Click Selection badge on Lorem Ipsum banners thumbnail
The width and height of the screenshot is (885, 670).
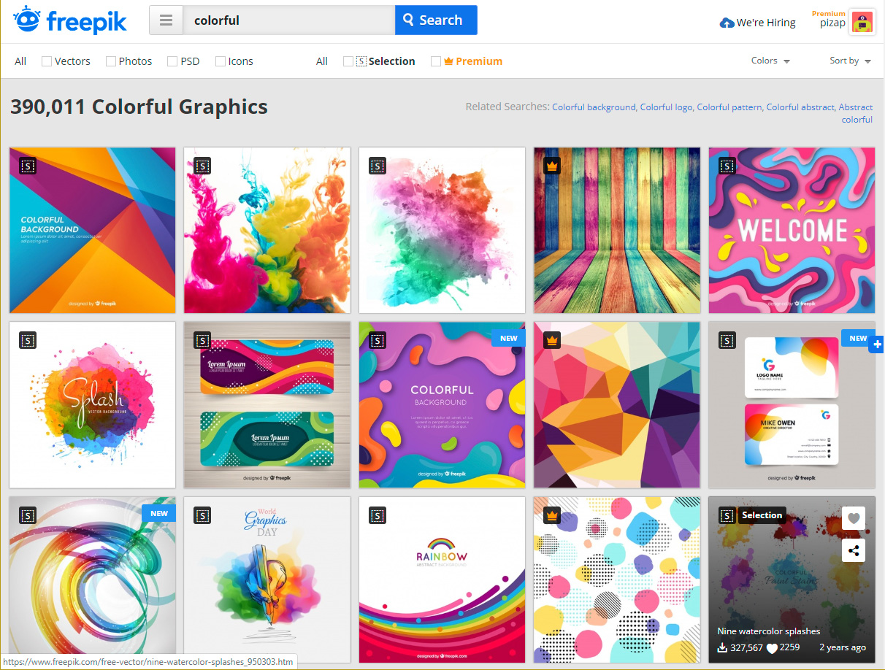pyautogui.click(x=202, y=340)
